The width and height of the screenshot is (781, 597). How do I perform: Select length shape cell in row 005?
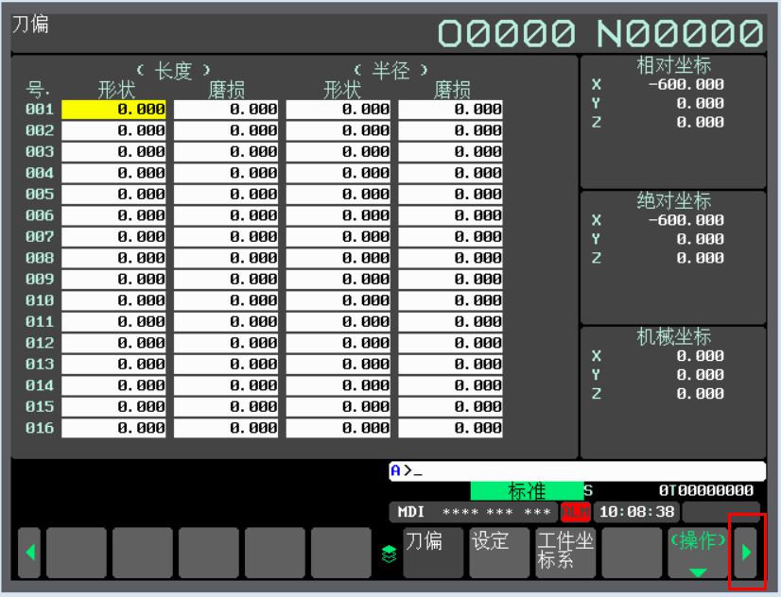(x=113, y=195)
